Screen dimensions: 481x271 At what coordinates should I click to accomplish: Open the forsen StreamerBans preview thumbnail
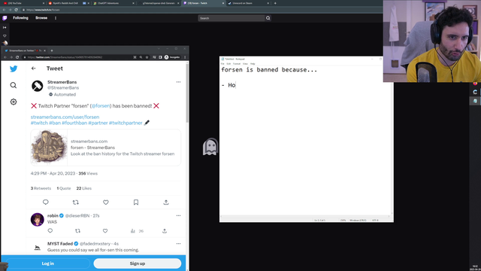49,148
